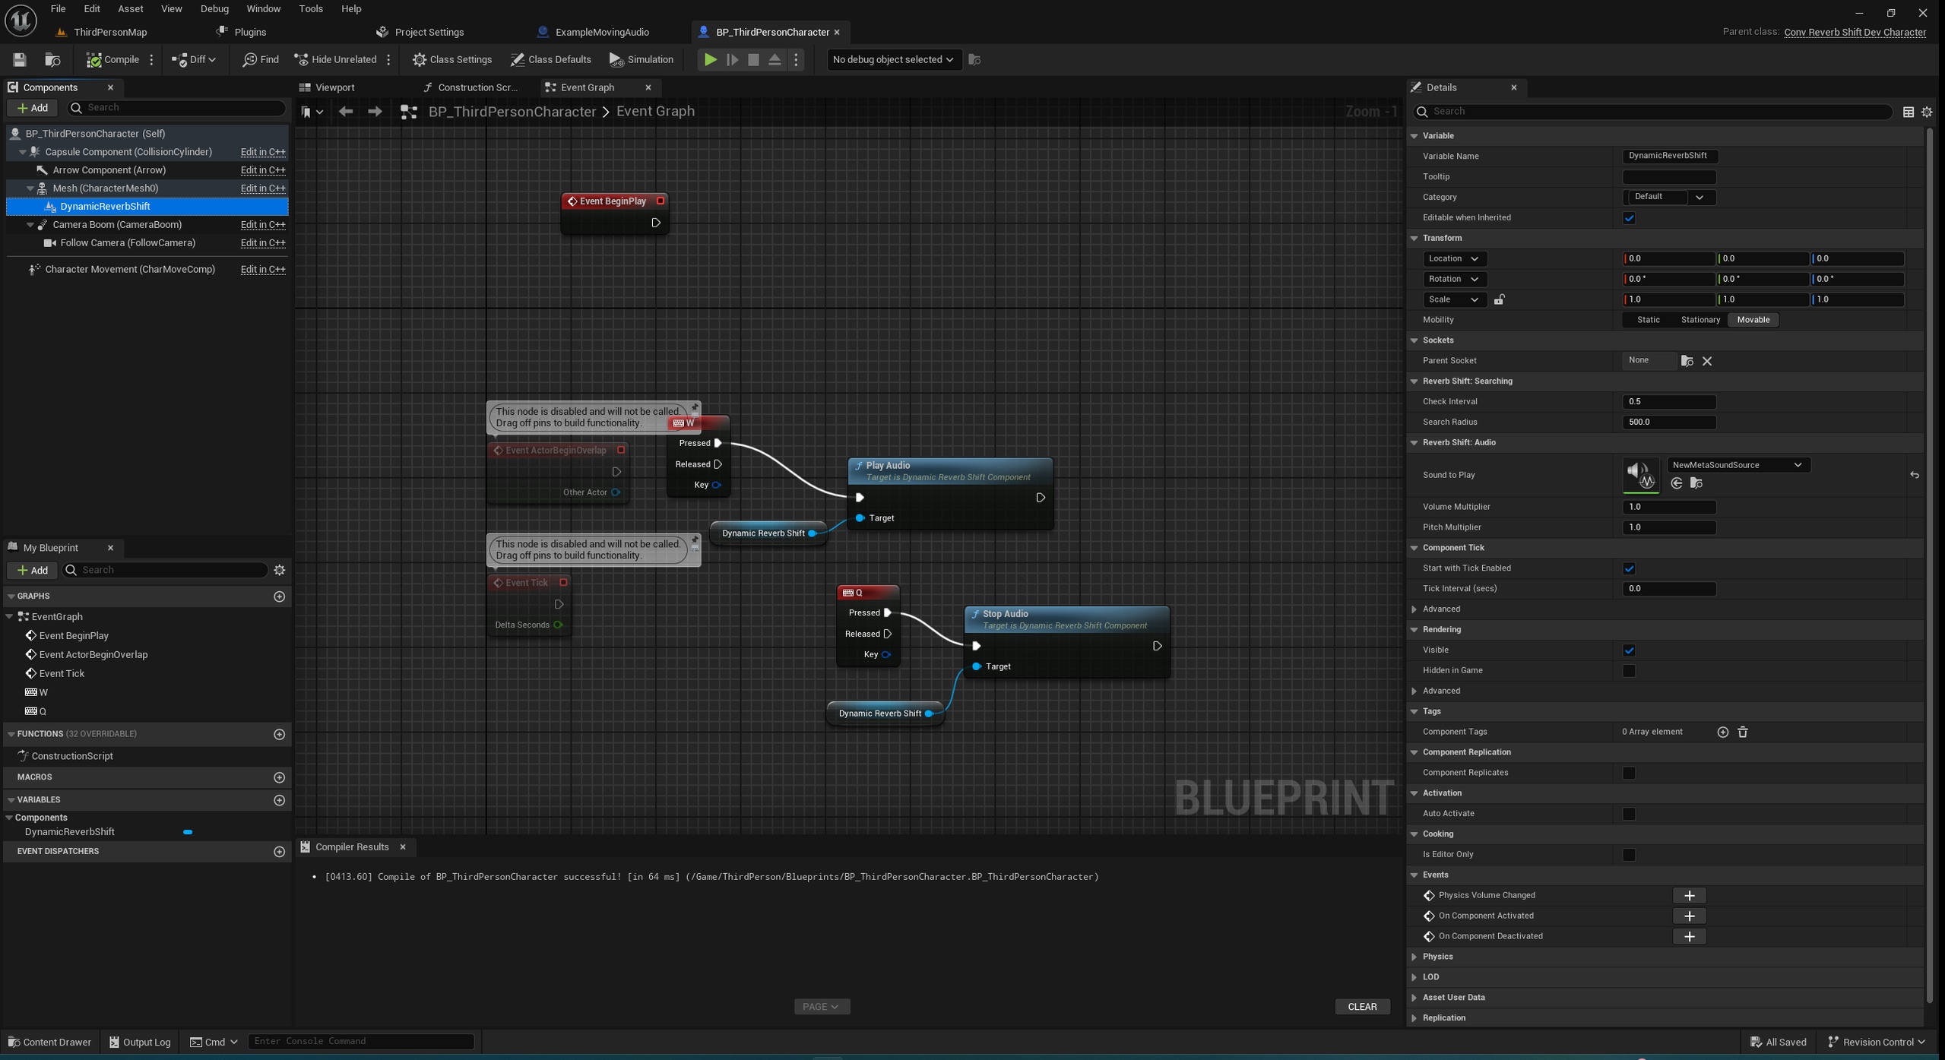Open Content Drawer
The width and height of the screenshot is (1945, 1060).
pos(50,1042)
